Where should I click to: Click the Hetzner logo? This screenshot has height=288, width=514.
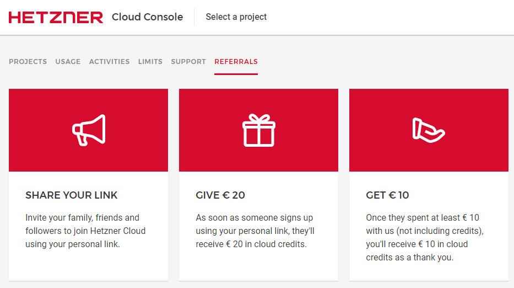pyautogui.click(x=56, y=18)
